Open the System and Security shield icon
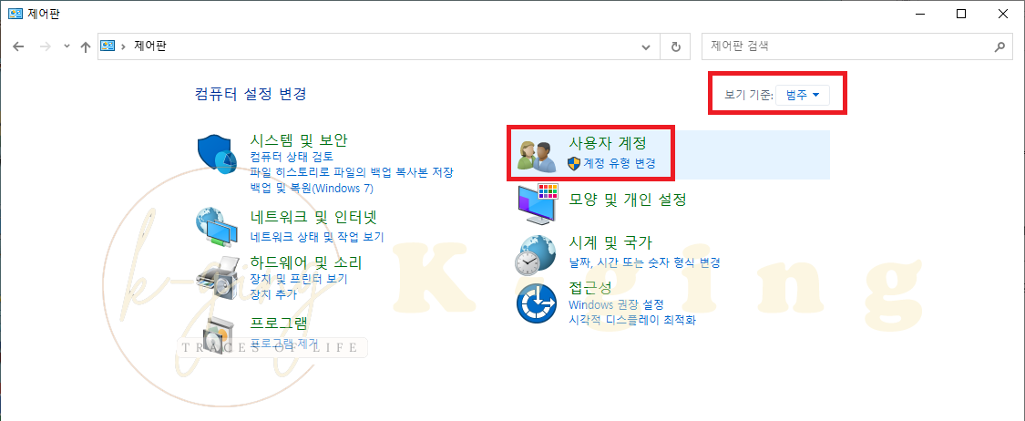1025x421 pixels. (x=216, y=154)
